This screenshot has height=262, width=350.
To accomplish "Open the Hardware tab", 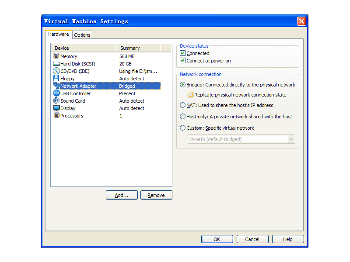I will point(58,34).
